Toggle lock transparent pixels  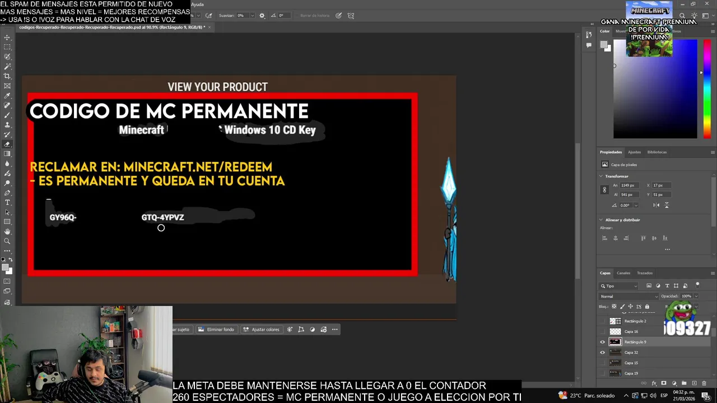click(x=614, y=306)
